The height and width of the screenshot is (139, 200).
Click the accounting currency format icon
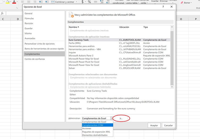pyautogui.click(x=83, y=2)
